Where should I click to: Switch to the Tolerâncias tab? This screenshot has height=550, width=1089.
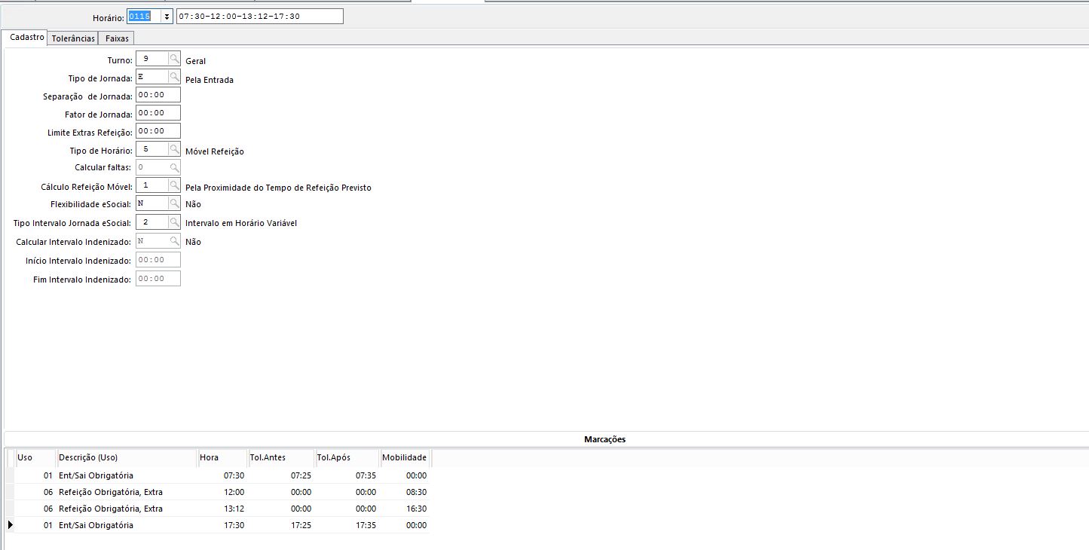coord(73,38)
